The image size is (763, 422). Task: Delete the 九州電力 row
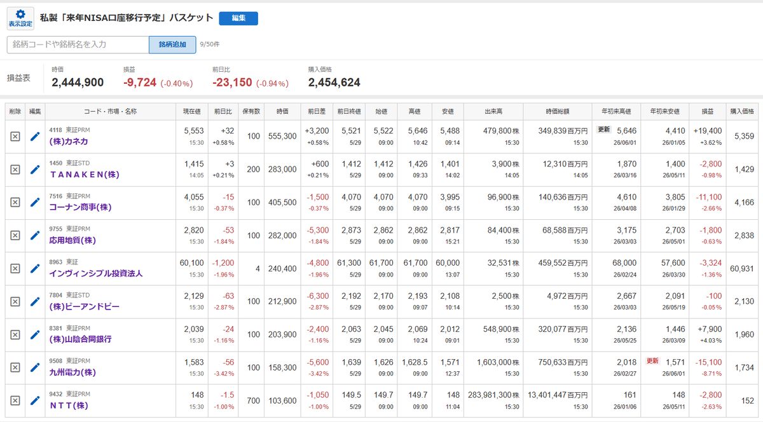(x=15, y=367)
